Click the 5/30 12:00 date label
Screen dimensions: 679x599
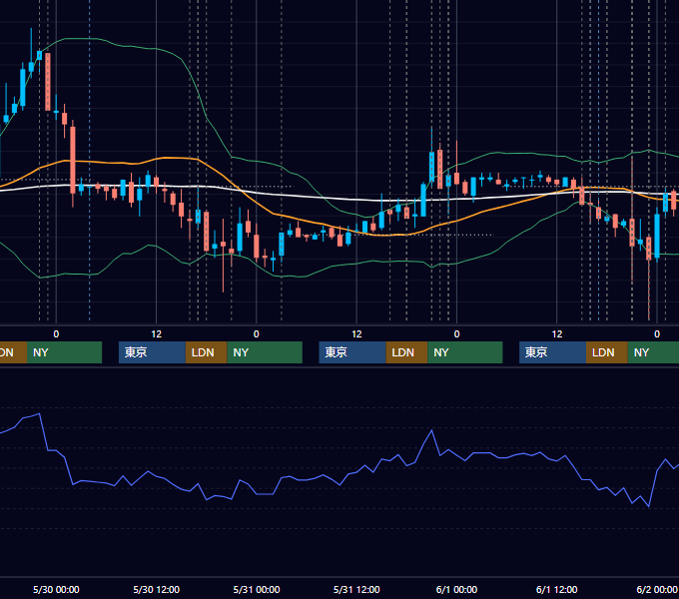tap(157, 589)
